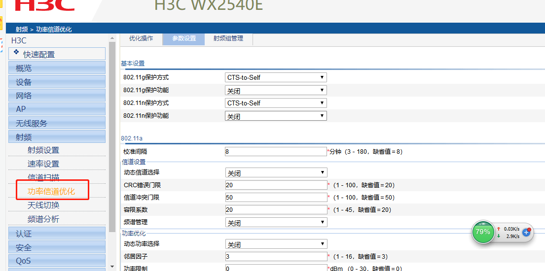Click the 2.9K/s download speed text

[x=513, y=236]
